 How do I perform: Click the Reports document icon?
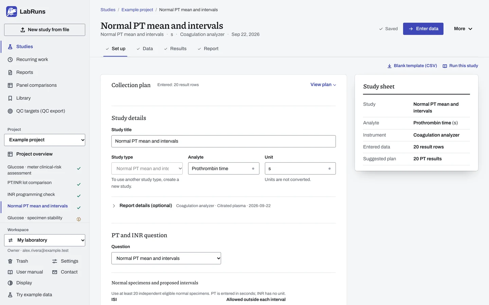tap(10, 73)
